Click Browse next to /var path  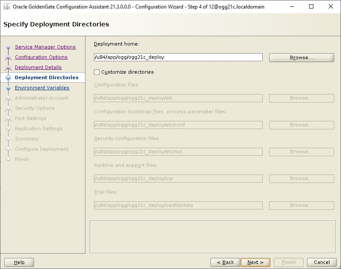tap(301, 179)
